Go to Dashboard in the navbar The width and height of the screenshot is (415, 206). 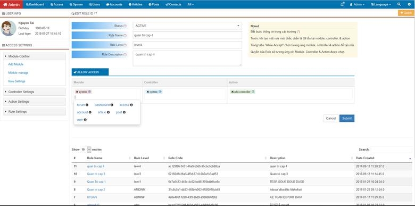tap(35, 4)
